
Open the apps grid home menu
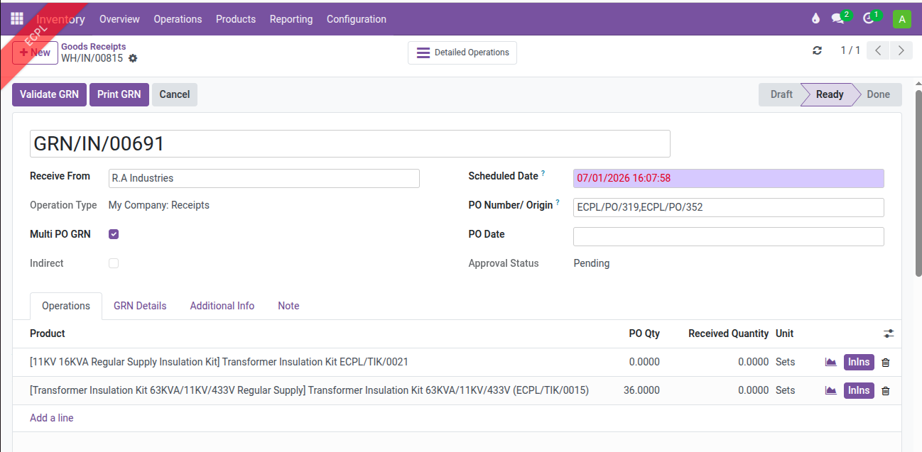tap(17, 19)
